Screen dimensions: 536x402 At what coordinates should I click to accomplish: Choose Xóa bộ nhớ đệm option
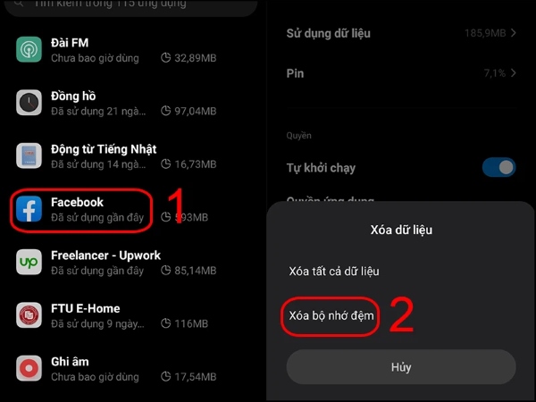331,316
